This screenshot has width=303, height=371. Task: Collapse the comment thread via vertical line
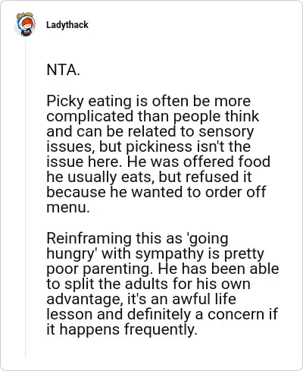point(25,198)
